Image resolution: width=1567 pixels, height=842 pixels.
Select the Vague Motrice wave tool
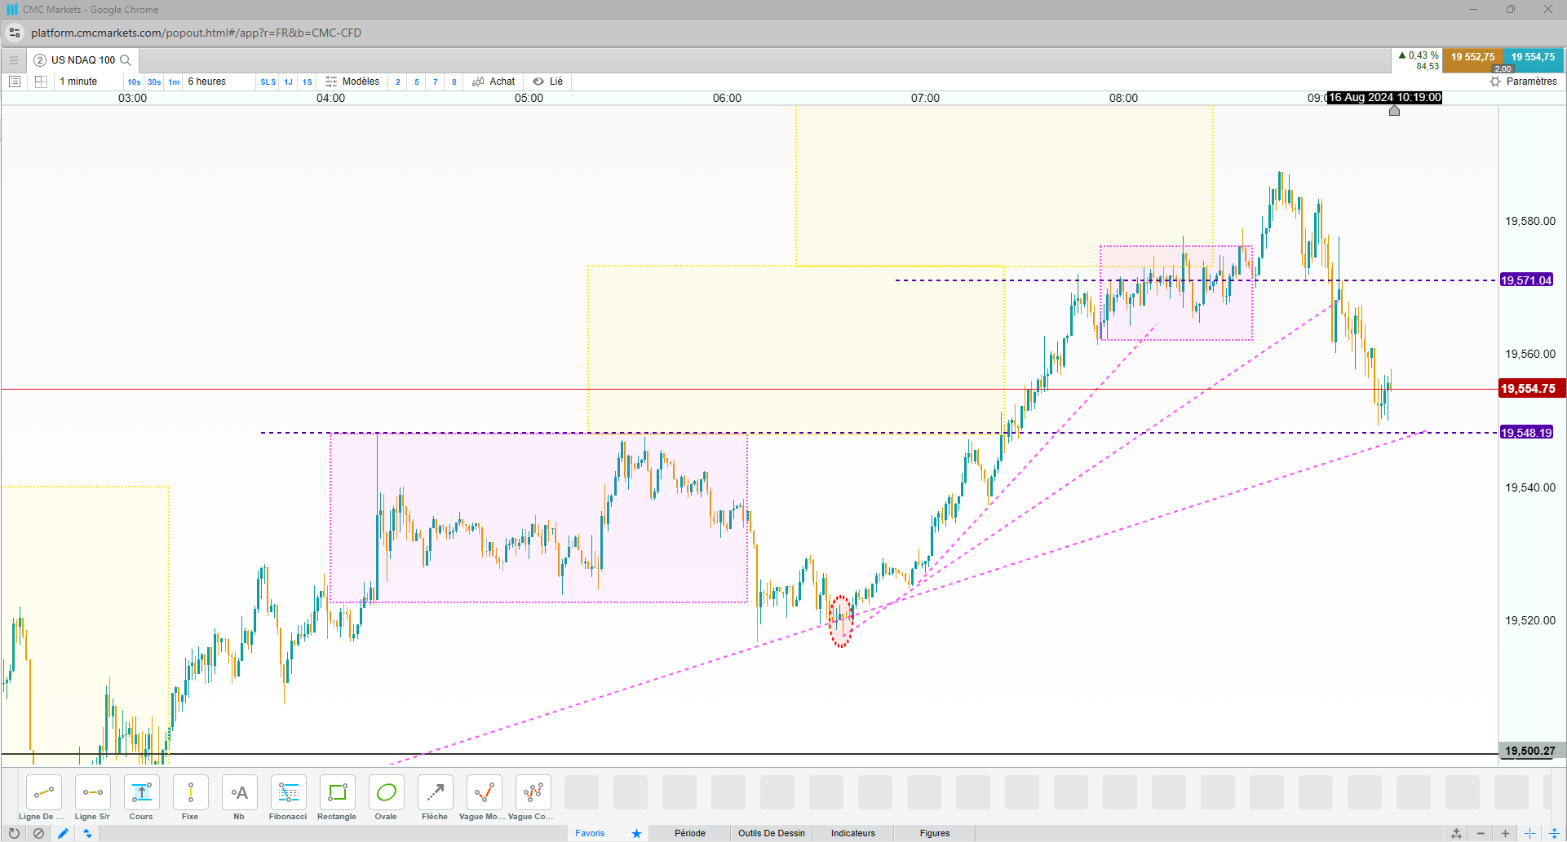485,792
